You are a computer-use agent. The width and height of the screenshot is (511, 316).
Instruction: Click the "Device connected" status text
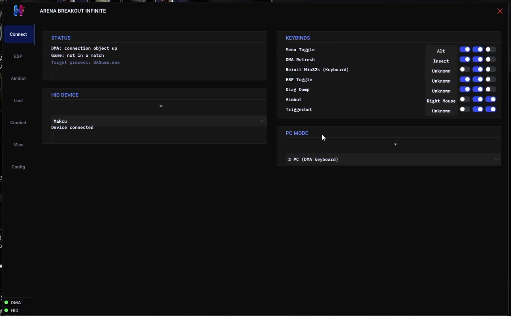click(72, 127)
